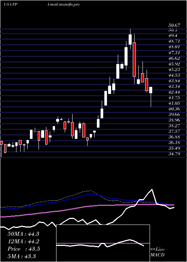Click the tallest red candlestick near the peak

click(134, 60)
